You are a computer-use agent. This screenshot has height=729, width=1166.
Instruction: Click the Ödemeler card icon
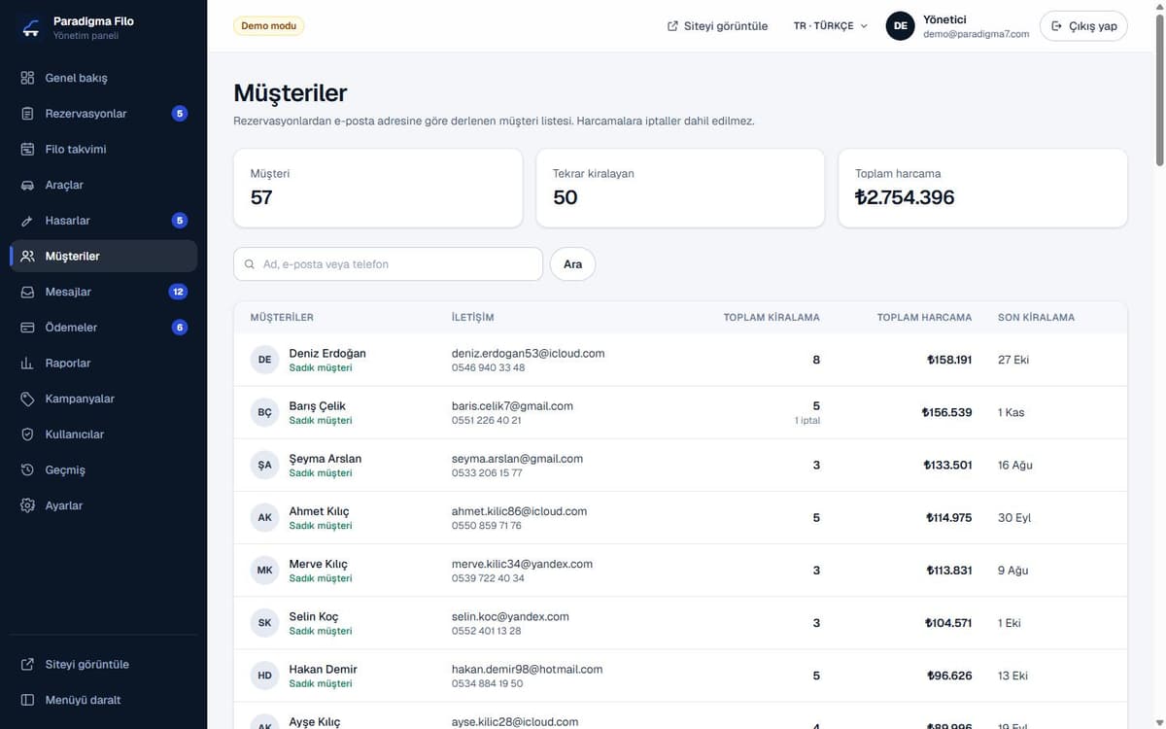27,328
